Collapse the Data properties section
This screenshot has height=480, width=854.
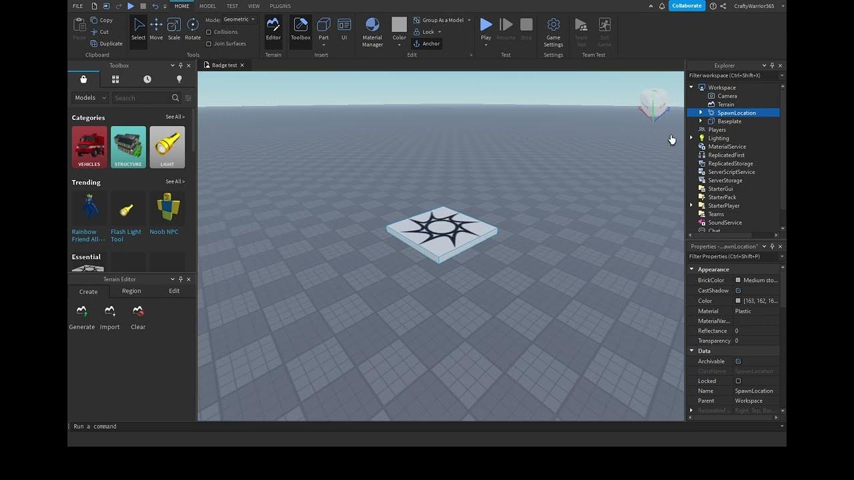point(692,351)
